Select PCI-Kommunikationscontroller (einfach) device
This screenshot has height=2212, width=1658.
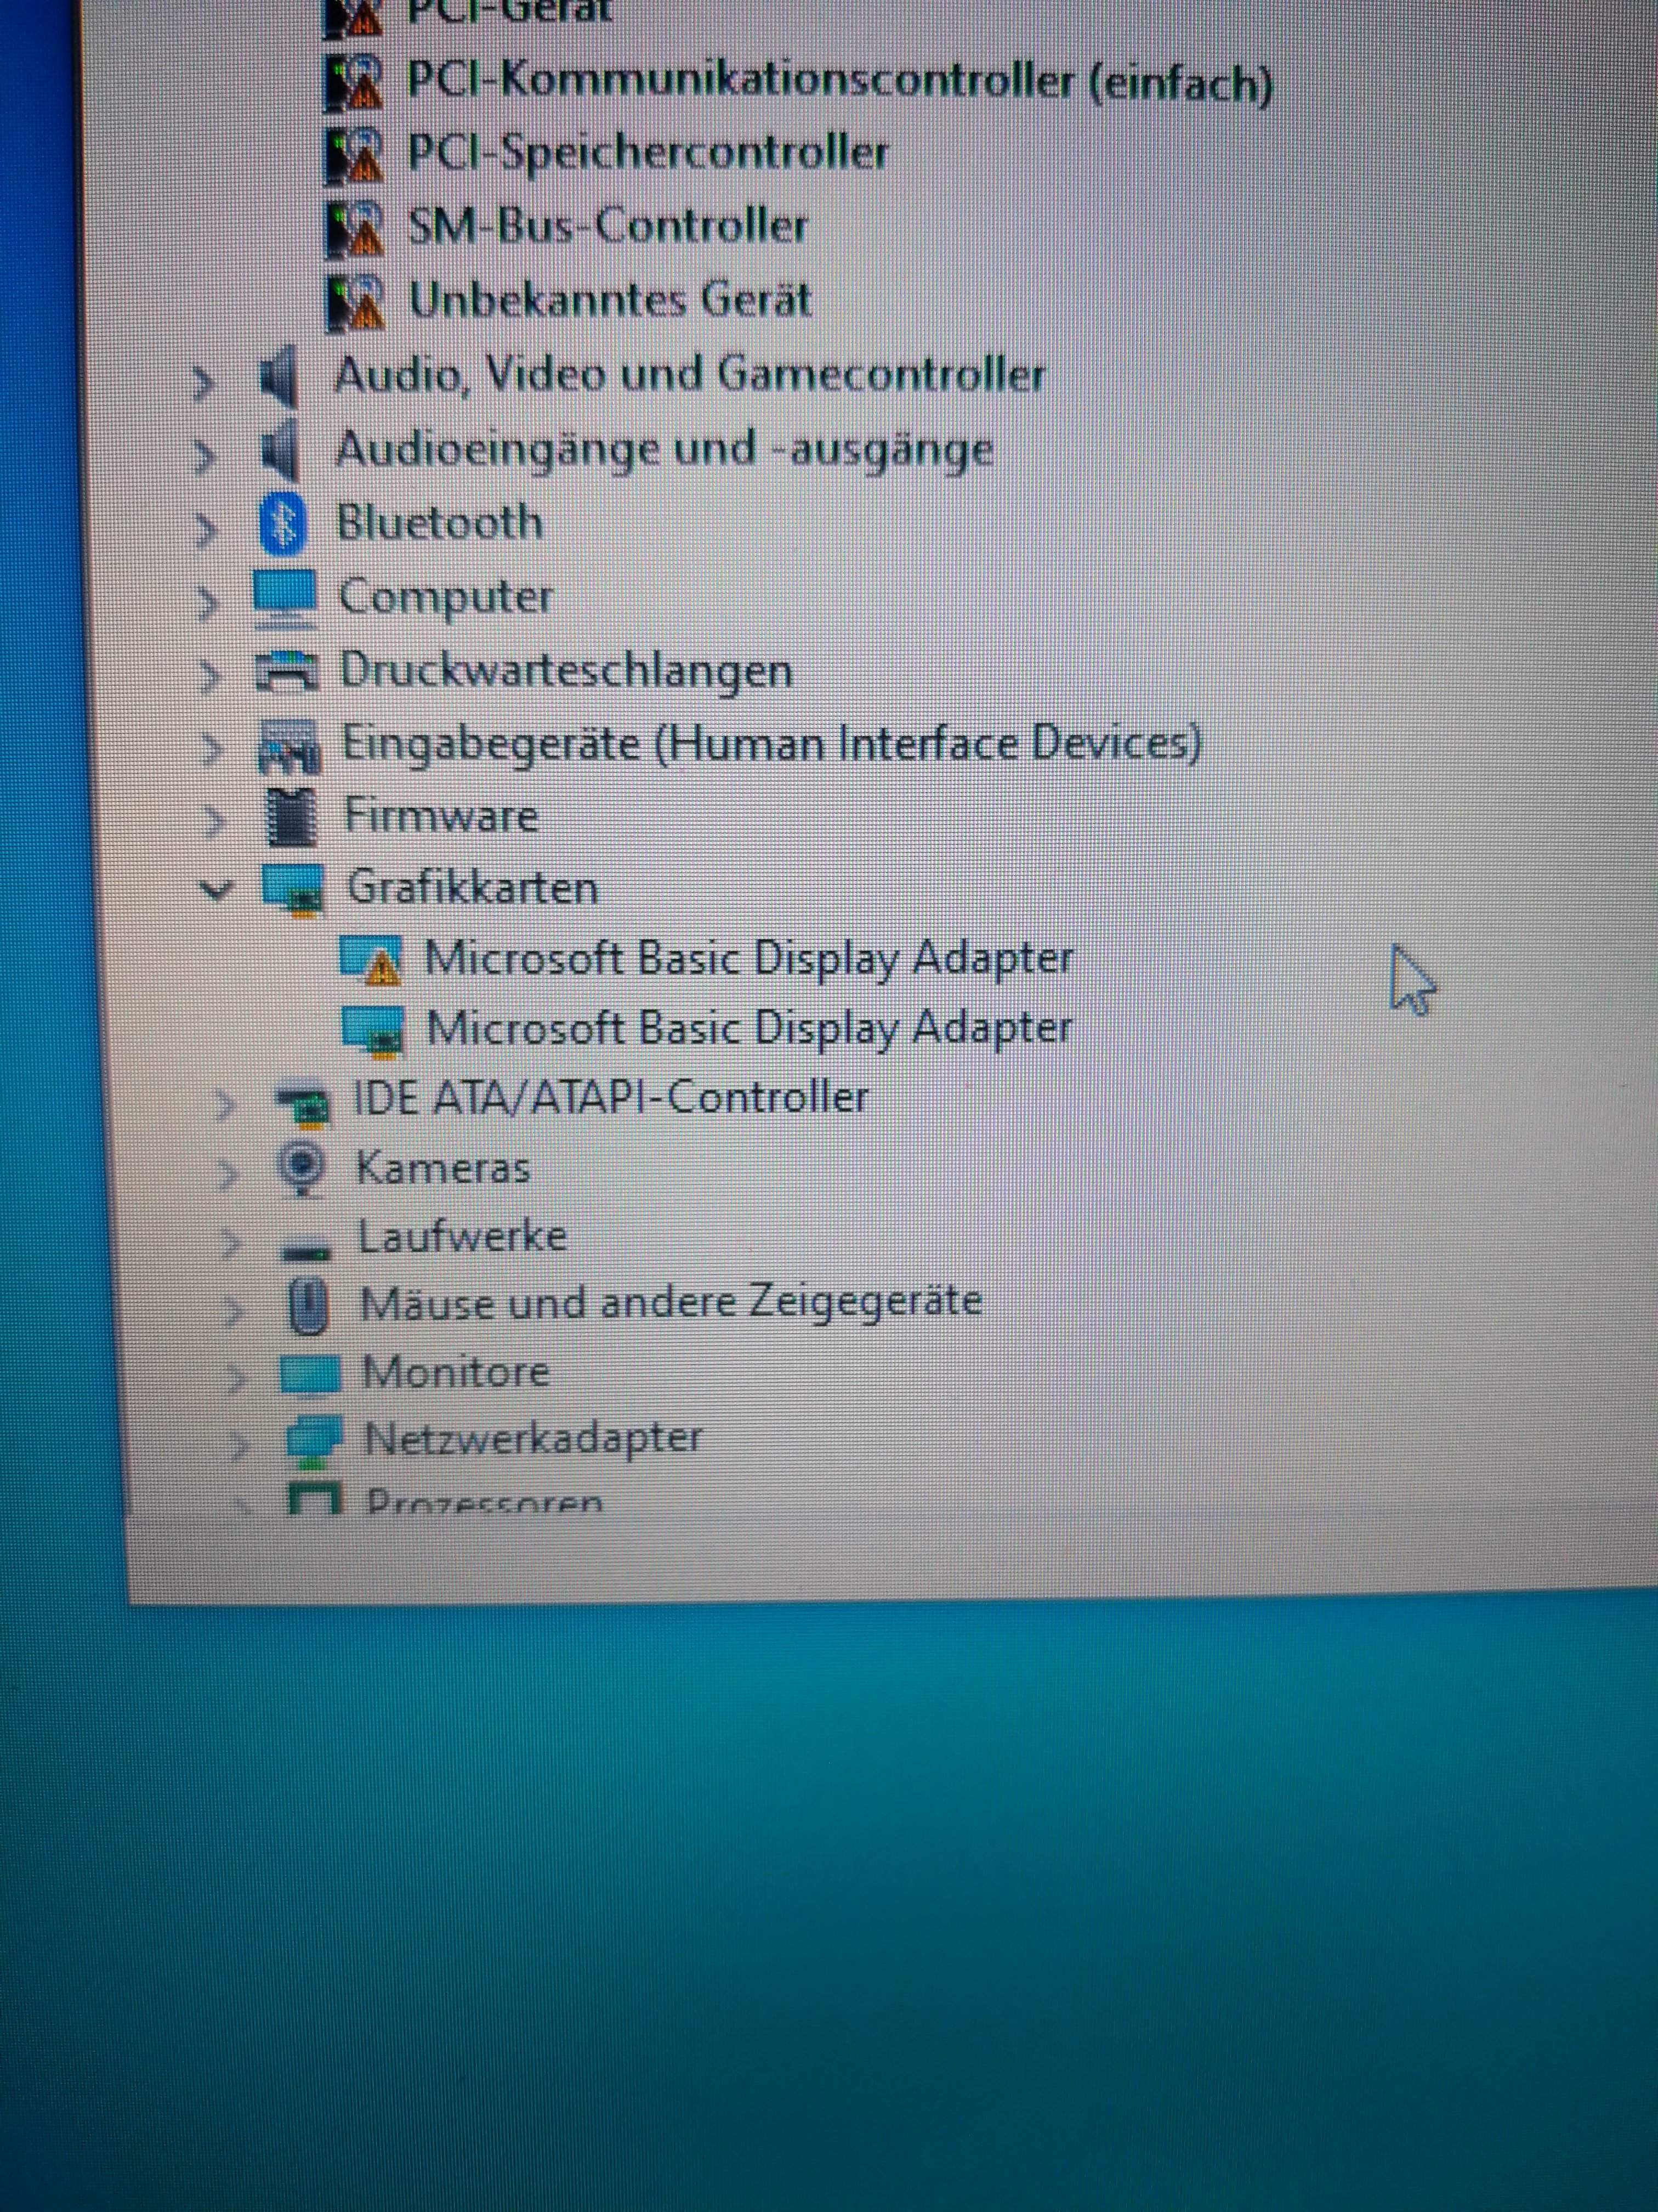coord(838,82)
